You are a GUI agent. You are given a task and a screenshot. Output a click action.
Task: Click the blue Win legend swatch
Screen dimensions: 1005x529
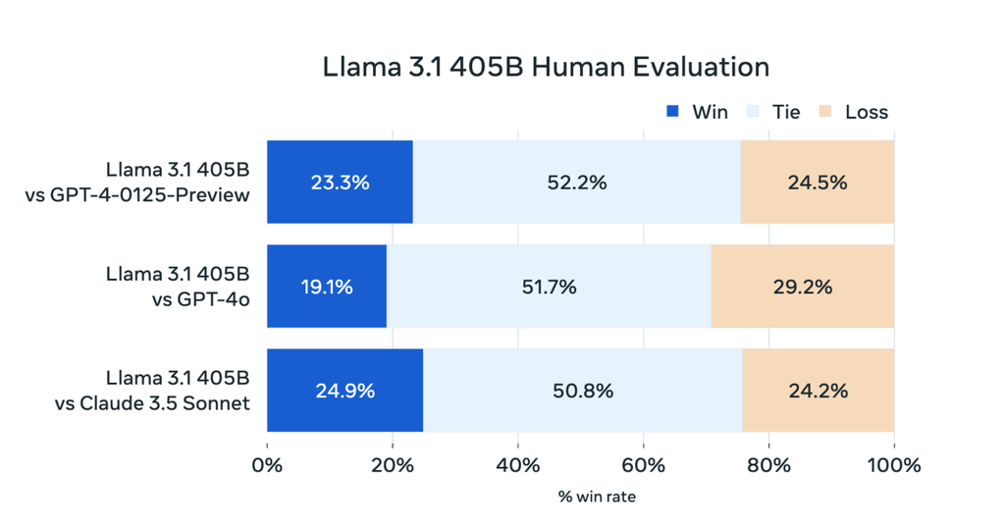(673, 111)
